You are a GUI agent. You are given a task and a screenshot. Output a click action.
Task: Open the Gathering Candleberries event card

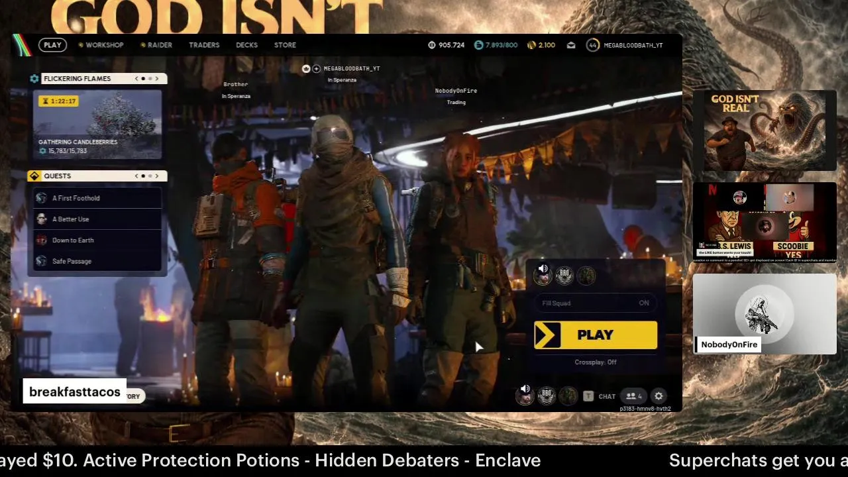coord(97,125)
